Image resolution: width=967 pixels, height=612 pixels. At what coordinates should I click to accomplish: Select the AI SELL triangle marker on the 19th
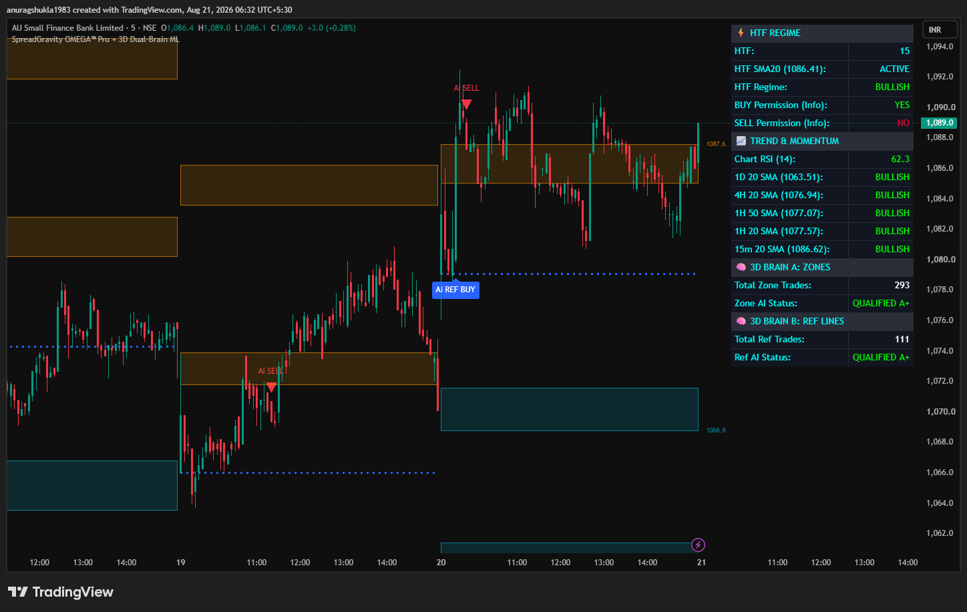coord(271,387)
